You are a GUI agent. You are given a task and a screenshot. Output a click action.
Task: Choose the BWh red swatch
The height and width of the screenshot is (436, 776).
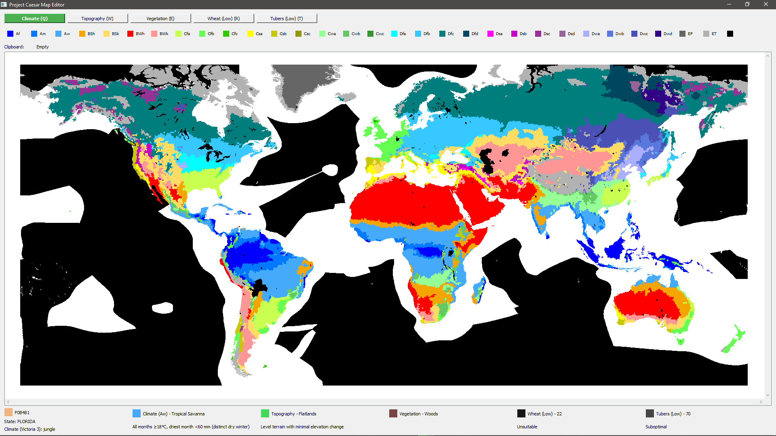(131, 34)
